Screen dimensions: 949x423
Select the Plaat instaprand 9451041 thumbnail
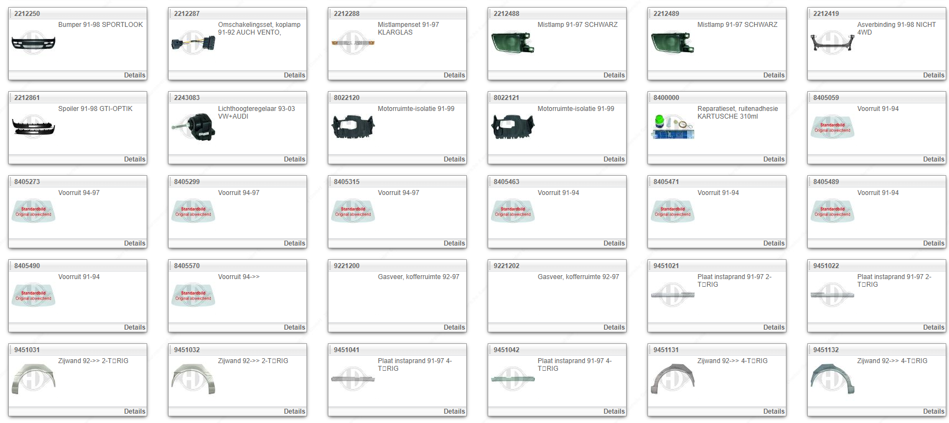click(x=353, y=379)
